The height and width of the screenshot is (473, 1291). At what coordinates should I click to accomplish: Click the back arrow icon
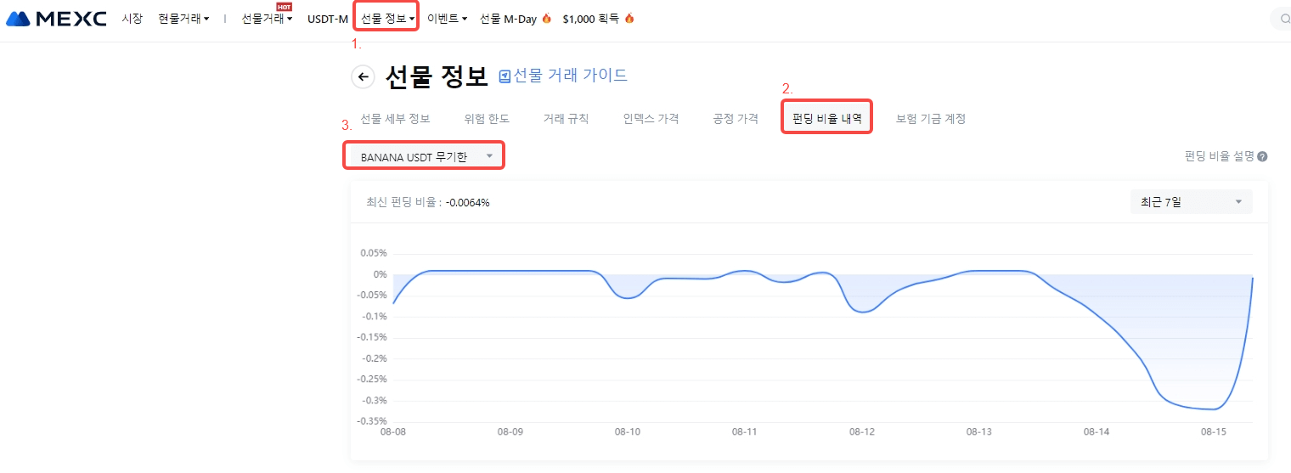pyautogui.click(x=363, y=77)
